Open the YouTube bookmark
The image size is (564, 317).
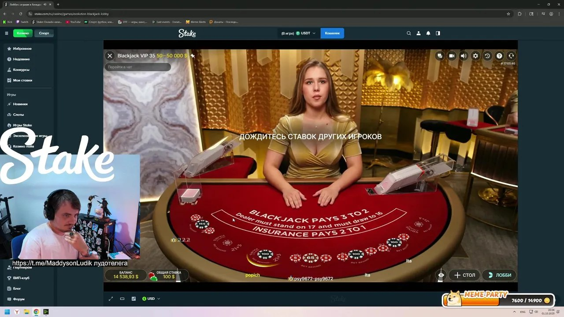(74, 22)
